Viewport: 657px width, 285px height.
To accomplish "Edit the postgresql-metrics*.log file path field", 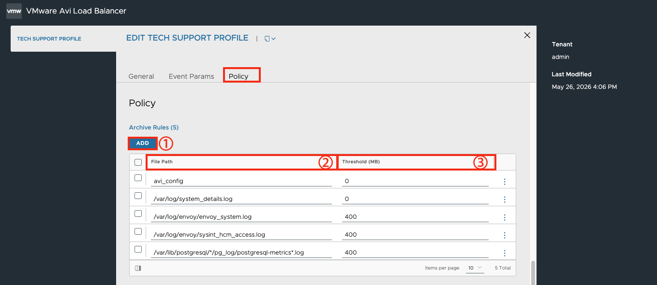I will click(241, 253).
